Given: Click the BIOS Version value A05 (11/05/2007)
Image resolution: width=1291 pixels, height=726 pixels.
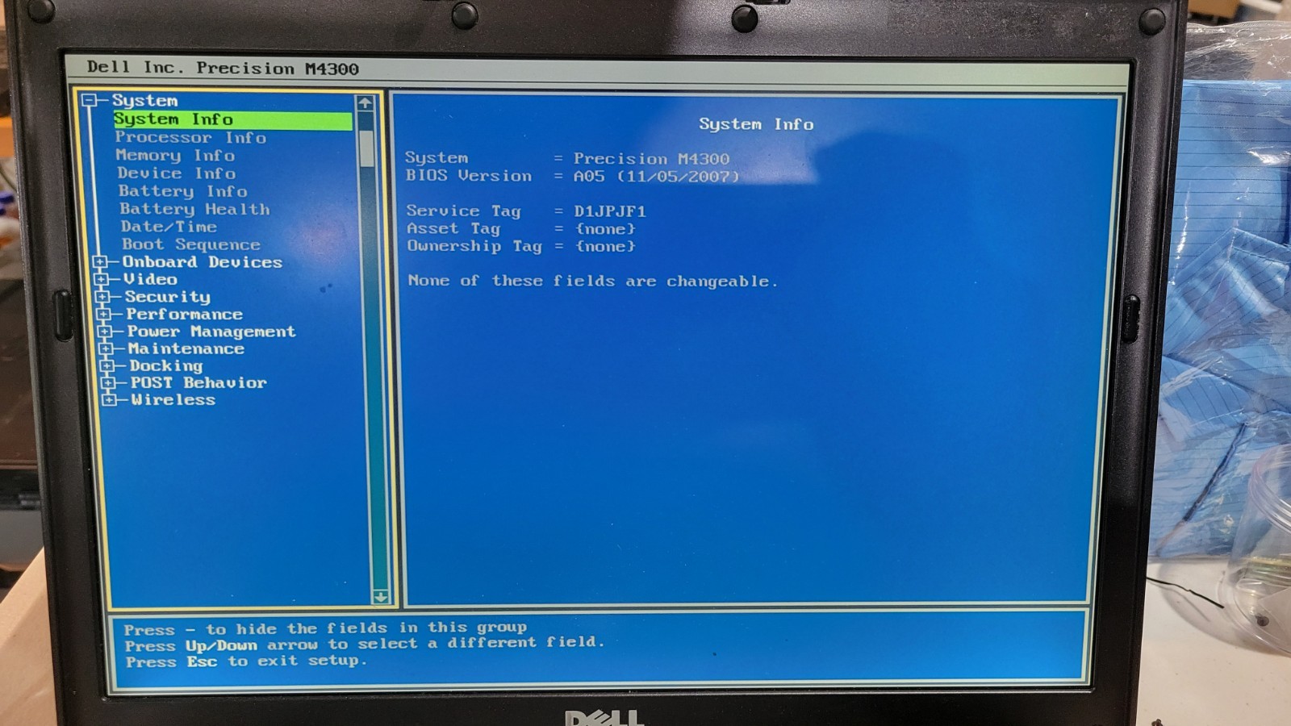Looking at the screenshot, I should (656, 176).
